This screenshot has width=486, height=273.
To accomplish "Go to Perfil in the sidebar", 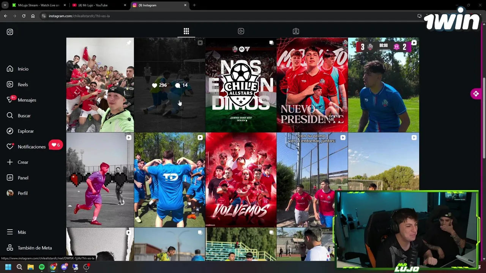I will 22,193.
